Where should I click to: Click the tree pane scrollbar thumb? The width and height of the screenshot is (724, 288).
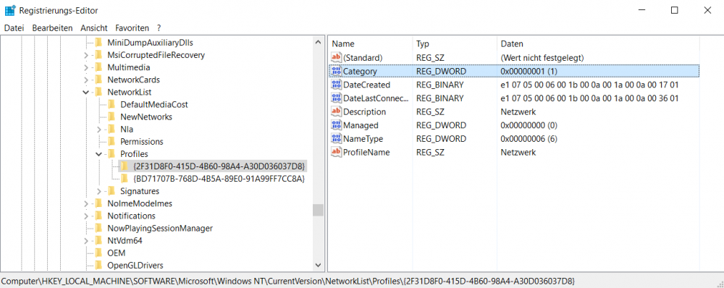(318, 210)
